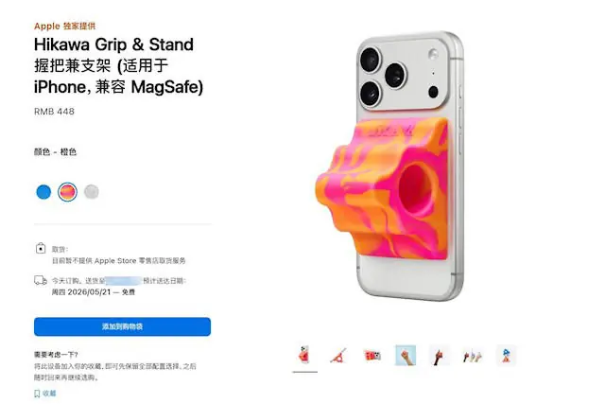Click the bookmark save icon

(x=37, y=394)
